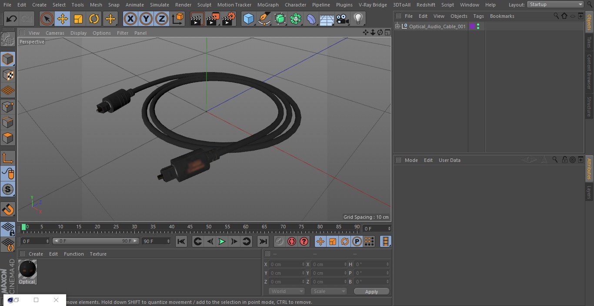Add a light object
This screenshot has width=594, height=306.
[358, 19]
